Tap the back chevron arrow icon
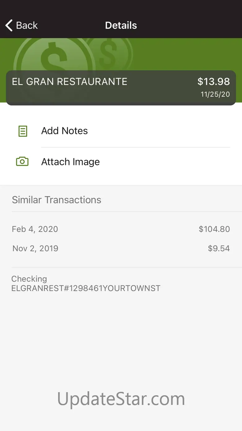Image resolution: width=242 pixels, height=431 pixels. 9,25
